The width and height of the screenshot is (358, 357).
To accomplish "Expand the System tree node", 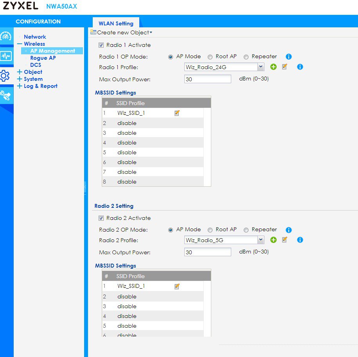I will (x=20, y=79).
